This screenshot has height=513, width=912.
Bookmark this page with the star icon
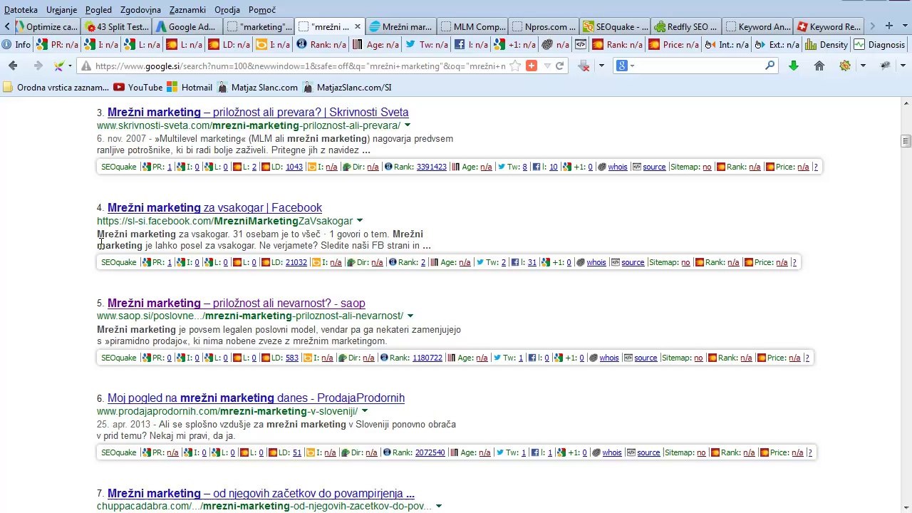(515, 66)
